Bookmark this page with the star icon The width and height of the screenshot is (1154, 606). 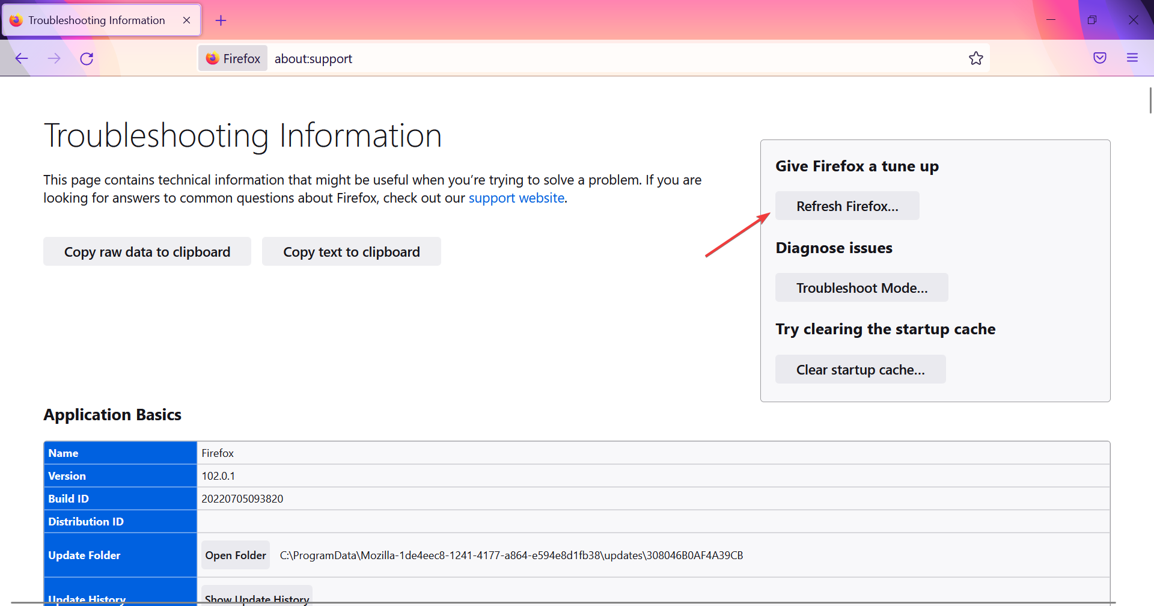[x=976, y=58]
